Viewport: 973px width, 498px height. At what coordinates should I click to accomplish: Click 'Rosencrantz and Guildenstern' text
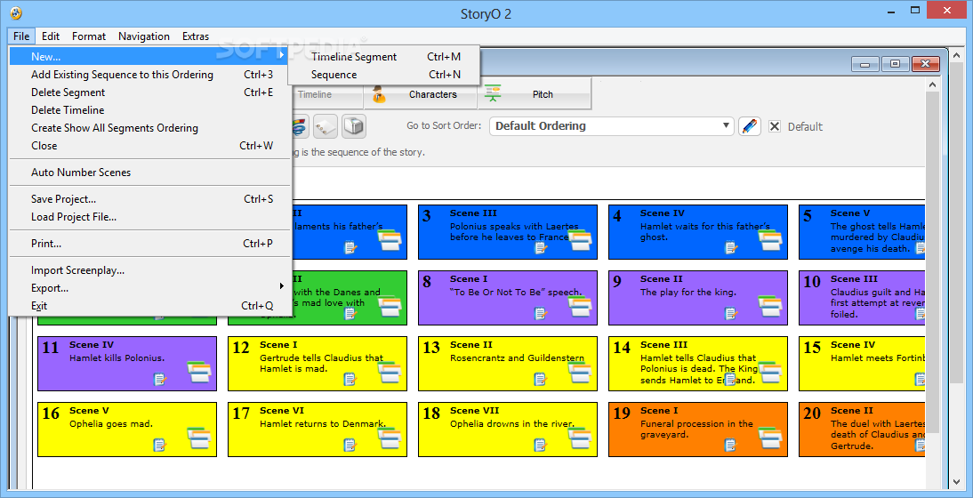[x=517, y=357]
